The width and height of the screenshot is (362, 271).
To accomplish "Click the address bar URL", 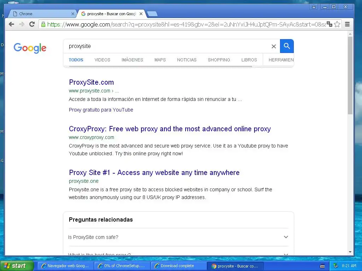I will [187, 24].
